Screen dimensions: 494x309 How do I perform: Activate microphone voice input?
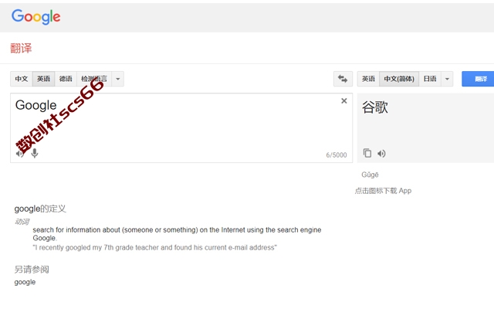coord(35,153)
